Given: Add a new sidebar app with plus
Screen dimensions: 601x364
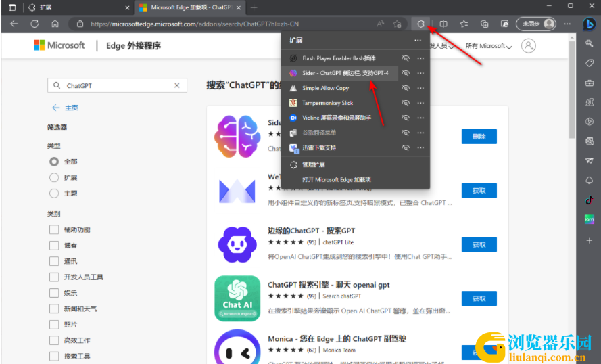Looking at the screenshot, I should click(590, 240).
